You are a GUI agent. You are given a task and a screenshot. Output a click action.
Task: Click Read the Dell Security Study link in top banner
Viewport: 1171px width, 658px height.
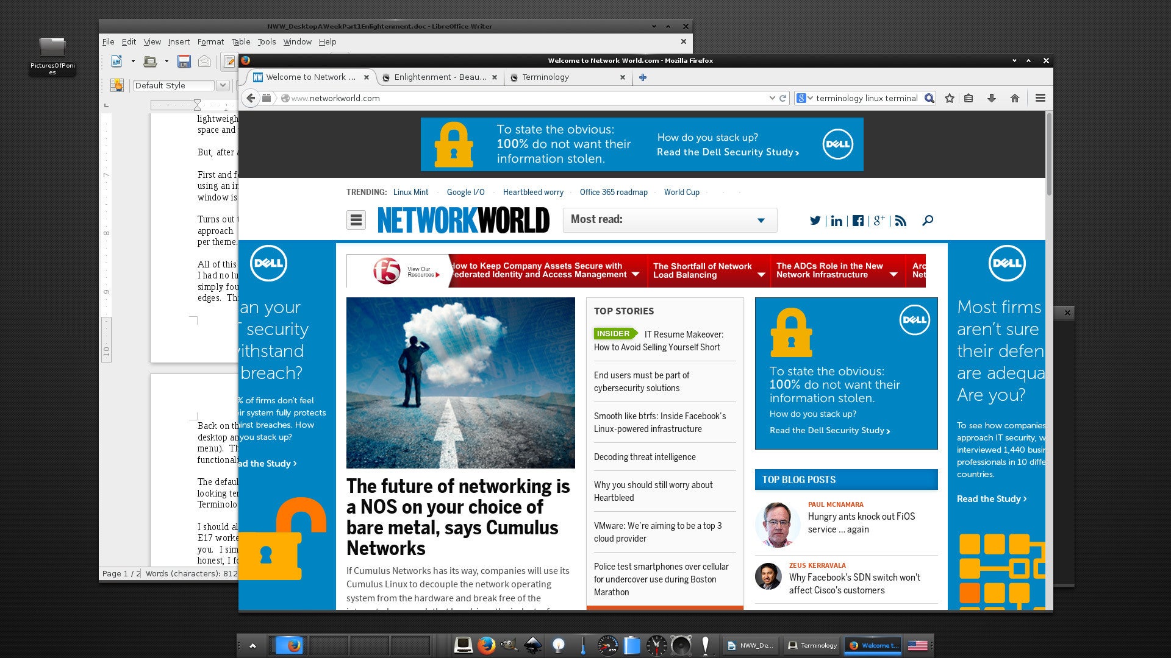pyautogui.click(x=728, y=152)
